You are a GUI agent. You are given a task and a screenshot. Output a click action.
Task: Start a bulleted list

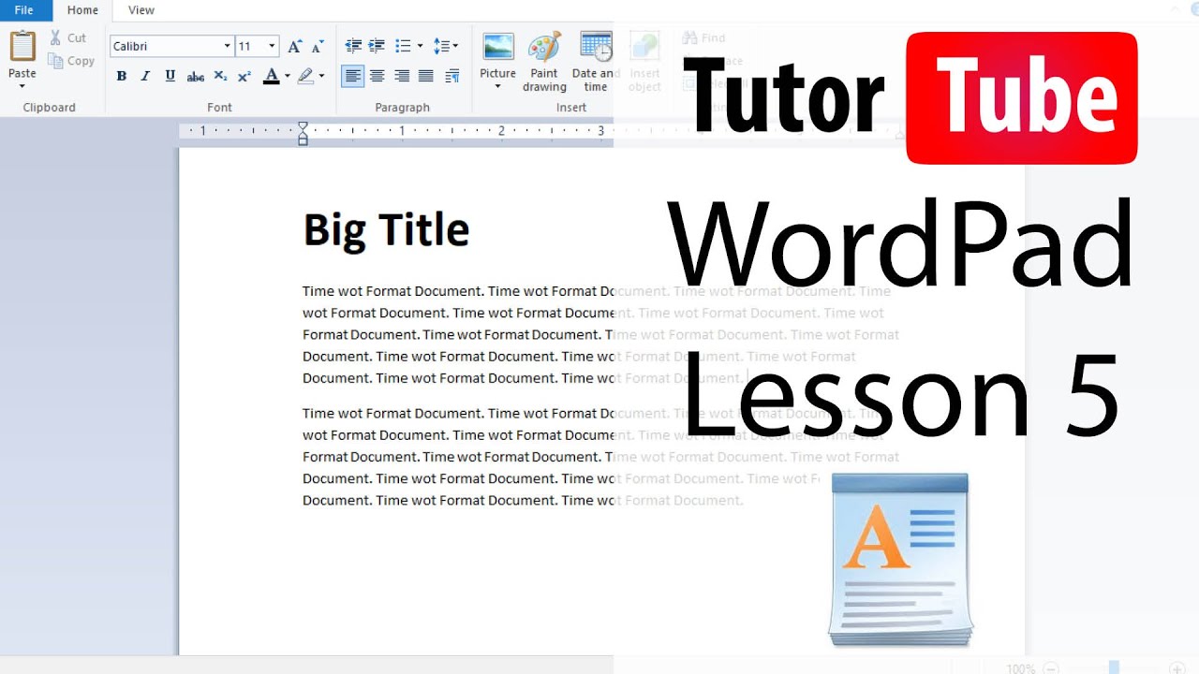point(403,46)
